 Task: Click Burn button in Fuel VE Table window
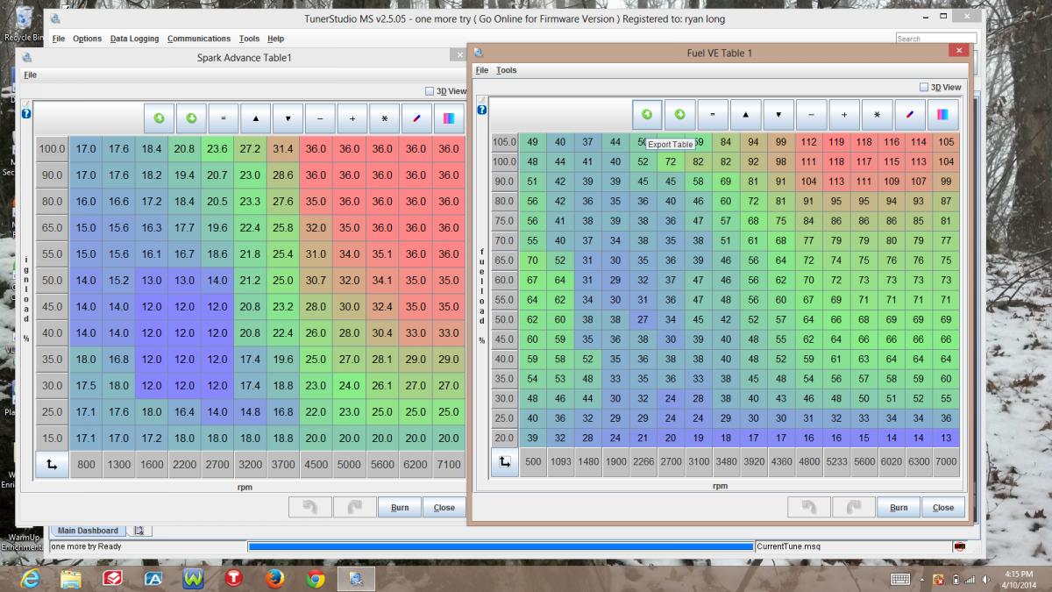[x=899, y=507]
